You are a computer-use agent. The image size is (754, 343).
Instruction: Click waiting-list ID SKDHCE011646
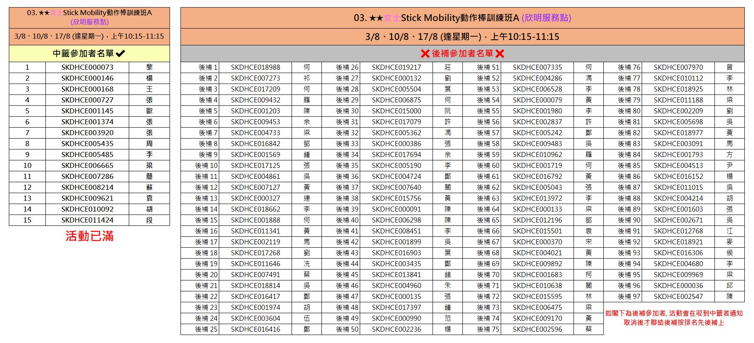255,264
